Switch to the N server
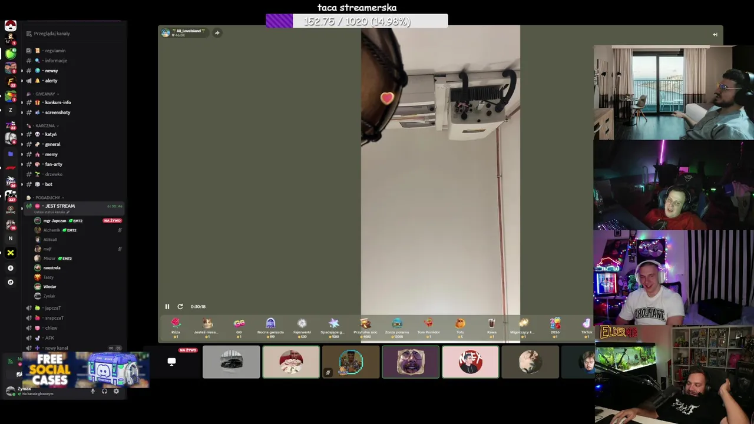The width and height of the screenshot is (754, 424). click(x=11, y=238)
